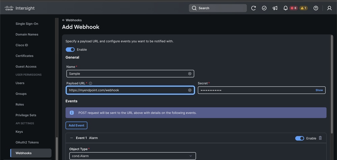The width and height of the screenshot is (337, 160).
Task: Click the Search box in header
Action: point(218,8)
